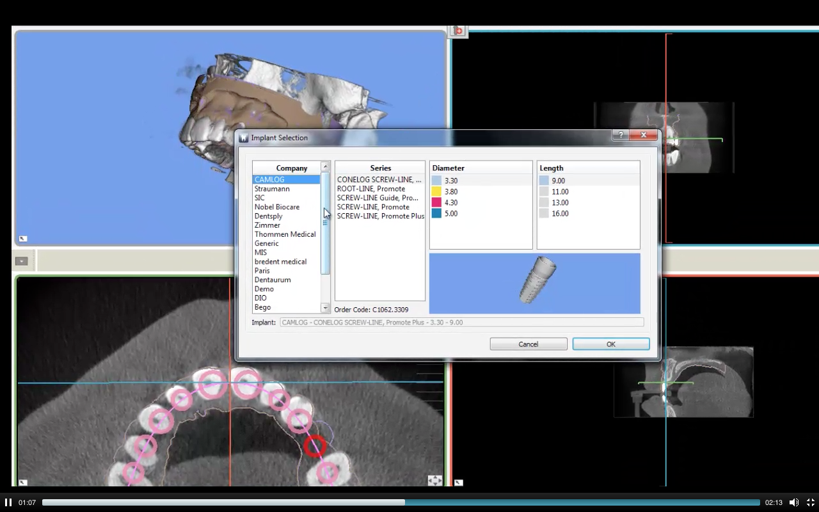Screen dimensions: 819x512
Task: Mute the video volume
Action: pos(794,502)
